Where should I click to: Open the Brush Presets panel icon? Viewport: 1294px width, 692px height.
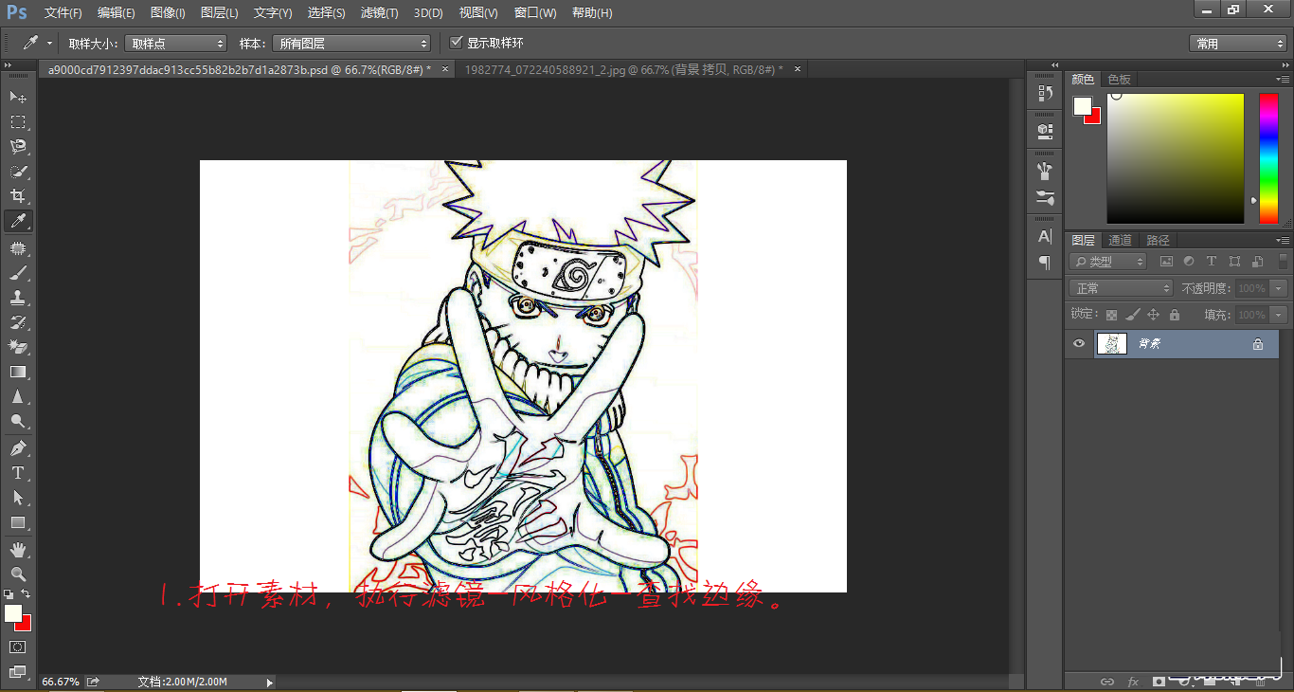(x=1045, y=198)
